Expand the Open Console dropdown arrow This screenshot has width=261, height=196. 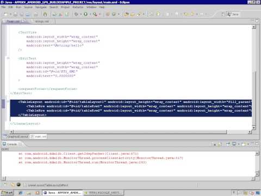coord(248,144)
